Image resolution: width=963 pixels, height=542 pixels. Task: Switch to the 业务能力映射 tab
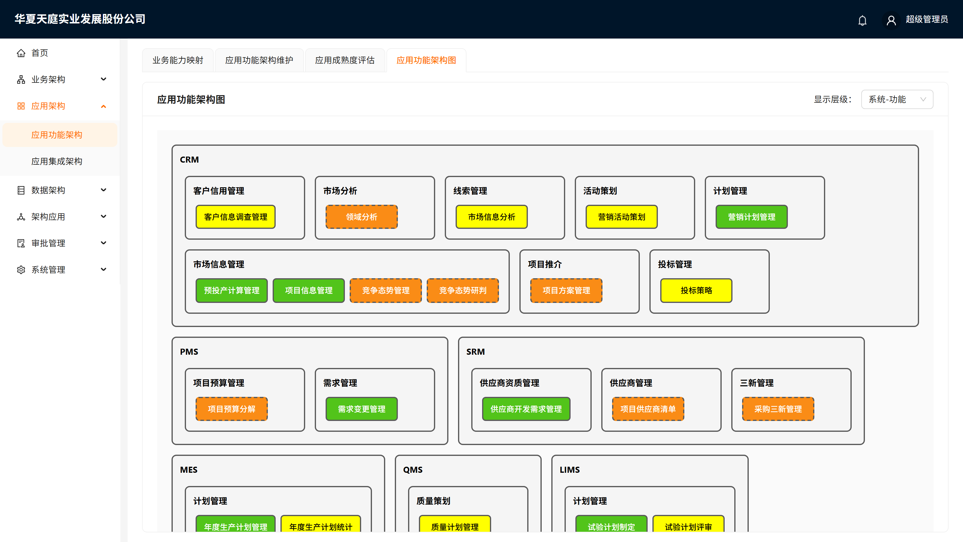178,60
